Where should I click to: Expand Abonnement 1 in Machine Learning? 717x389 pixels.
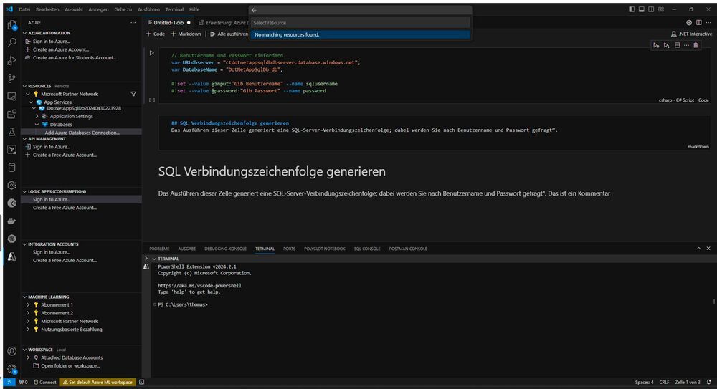click(28, 305)
